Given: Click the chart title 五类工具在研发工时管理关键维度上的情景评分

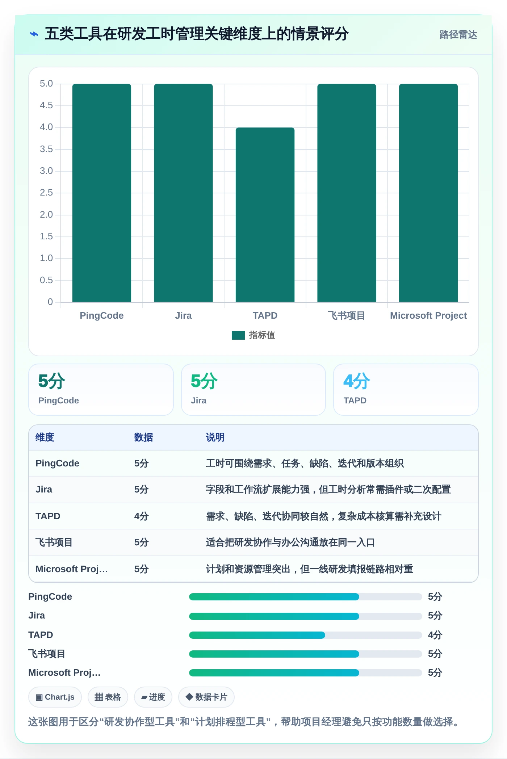Looking at the screenshot, I should (x=196, y=34).
